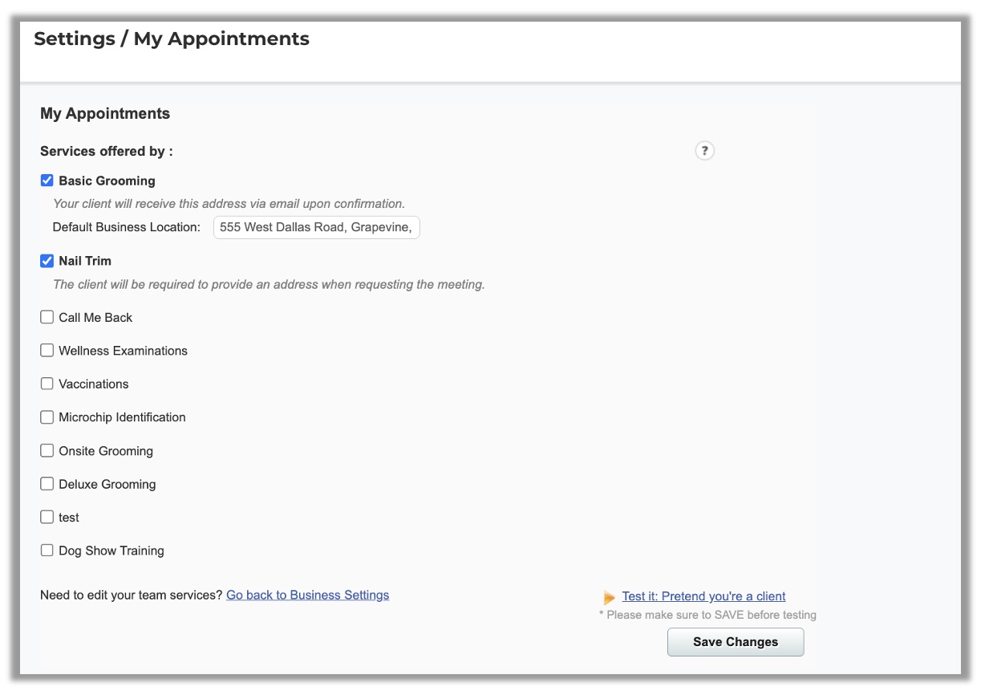Click the Default Business Location field
The height and width of the screenshot is (695, 985).
click(316, 227)
